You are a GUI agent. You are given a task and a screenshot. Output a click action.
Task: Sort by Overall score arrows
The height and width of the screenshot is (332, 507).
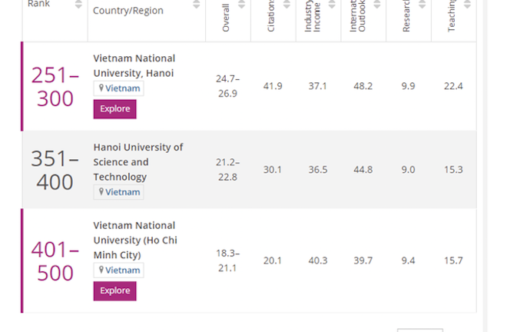click(x=242, y=5)
